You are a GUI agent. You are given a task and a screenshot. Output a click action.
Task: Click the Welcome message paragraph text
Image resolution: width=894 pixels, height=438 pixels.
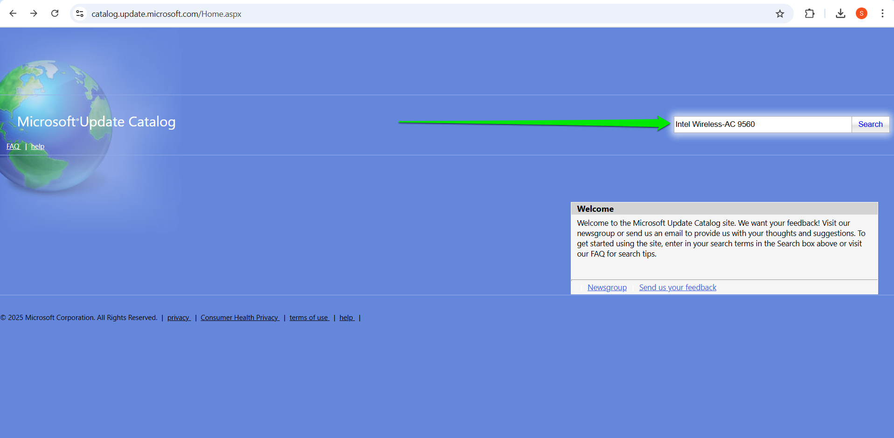[721, 238]
